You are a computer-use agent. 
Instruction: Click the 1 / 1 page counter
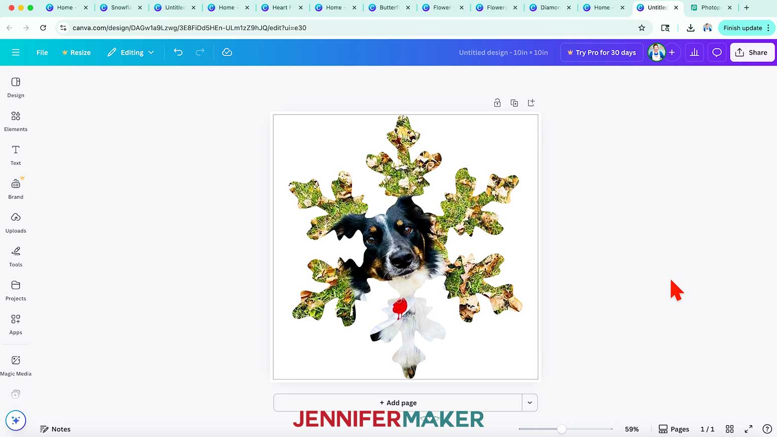707,429
